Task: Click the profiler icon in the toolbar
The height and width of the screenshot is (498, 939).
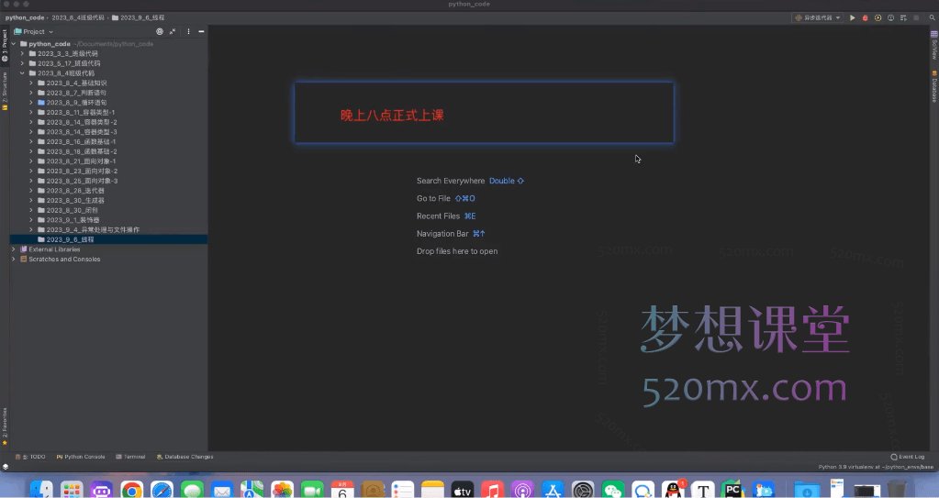Action: [x=890, y=18]
